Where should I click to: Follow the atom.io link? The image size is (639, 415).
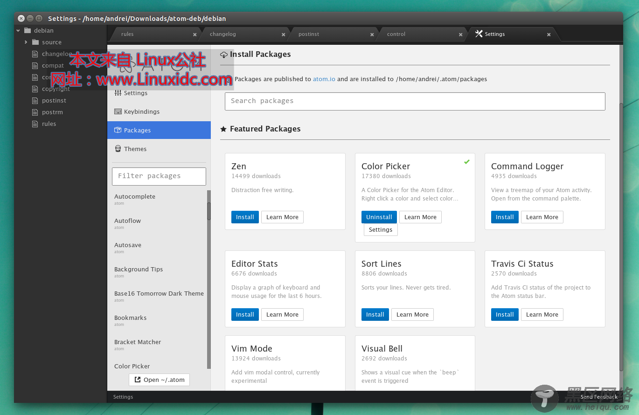[x=324, y=79]
